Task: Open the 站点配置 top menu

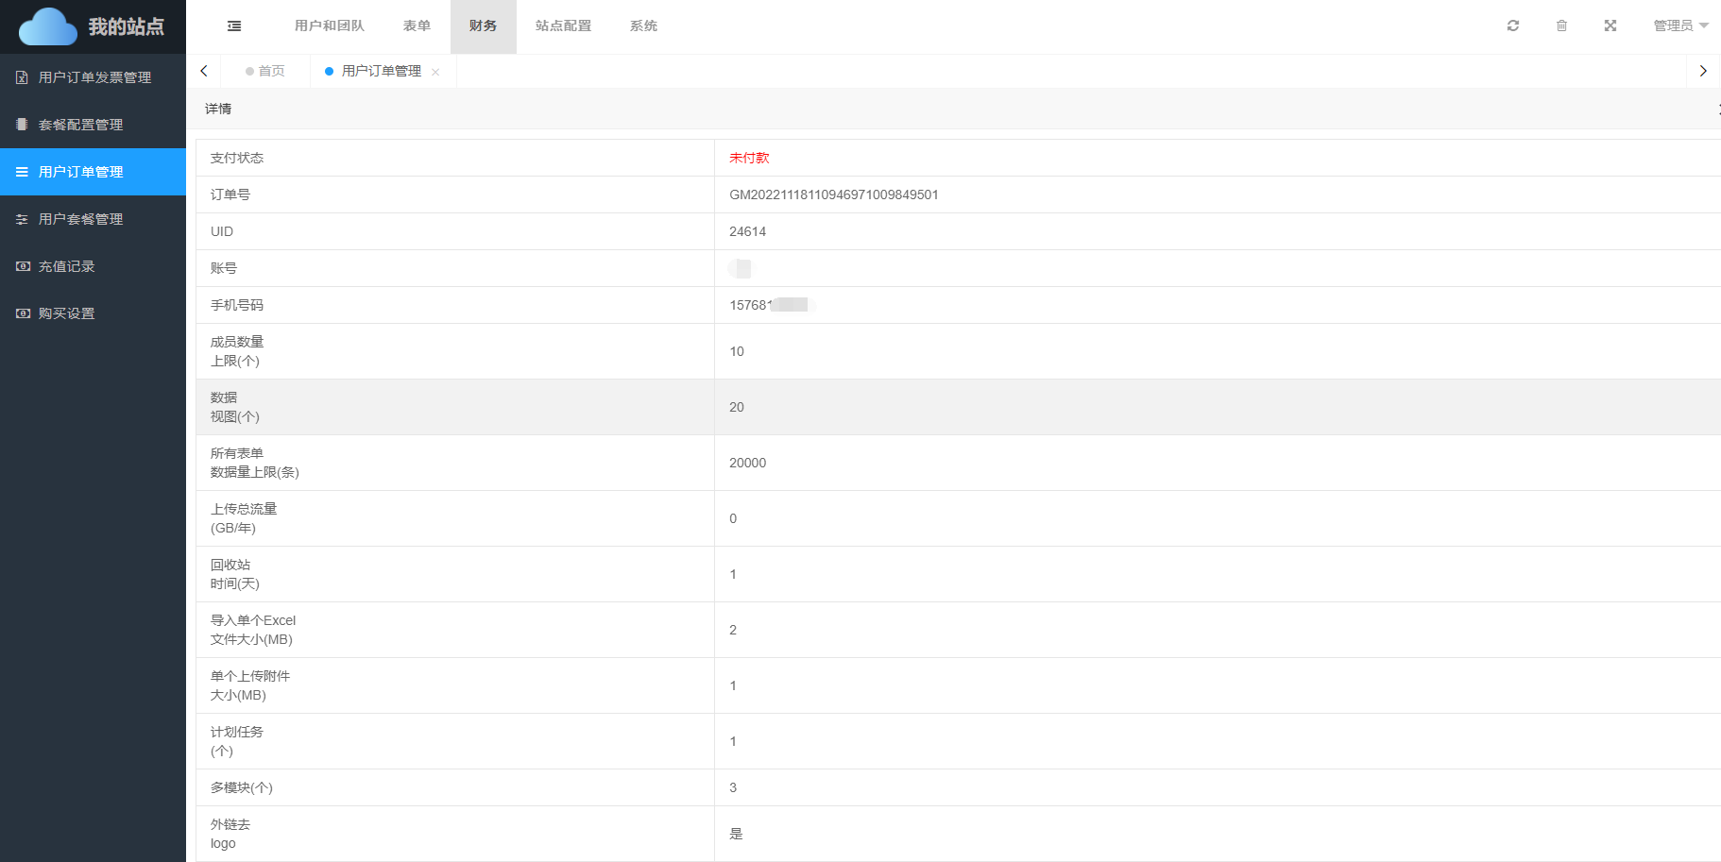Action: point(563,26)
